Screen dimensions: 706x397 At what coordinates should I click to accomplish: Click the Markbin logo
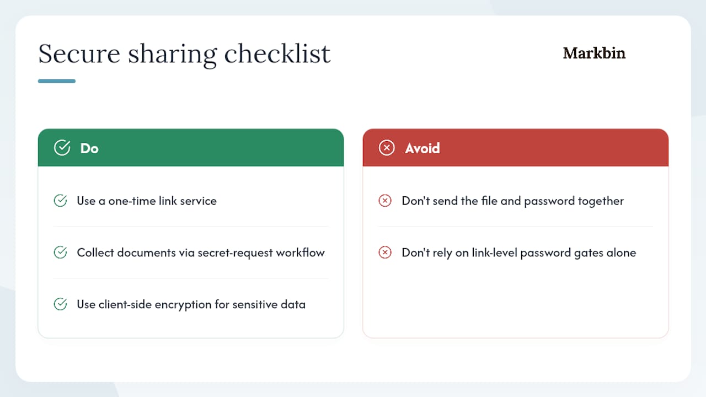[x=594, y=53]
